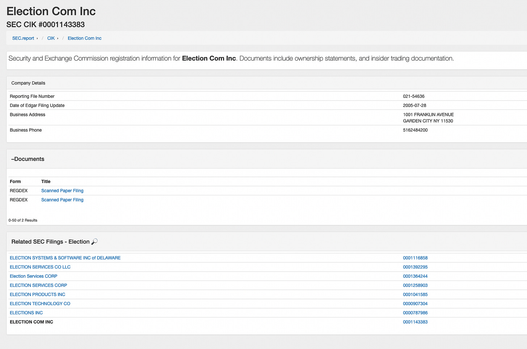Click the filing update date 2005-07-28
Viewport: 527px width, 349px height.
pos(414,105)
